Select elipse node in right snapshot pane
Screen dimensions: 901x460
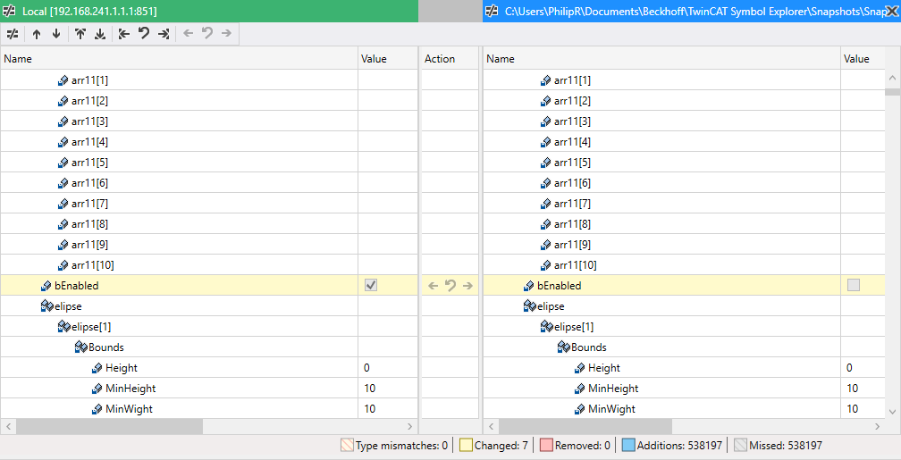[551, 306]
